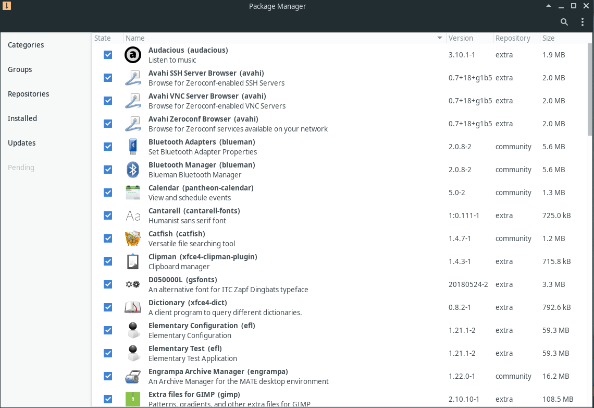Select the Categories sidebar entry
Screen dimensions: 594x408
[26, 45]
